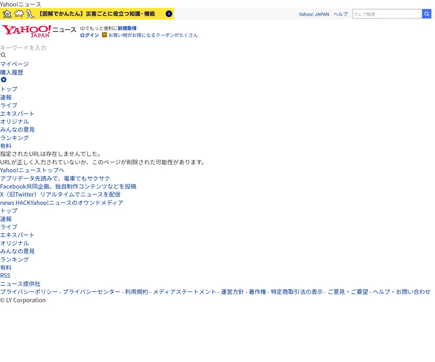Open the yellow 災害ごとに役立つ知識・機能 banner
Viewport: 435px width, 362px height.
(x=87, y=14)
